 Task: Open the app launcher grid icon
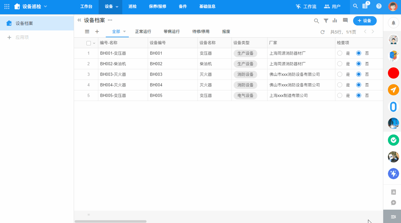pos(7,7)
